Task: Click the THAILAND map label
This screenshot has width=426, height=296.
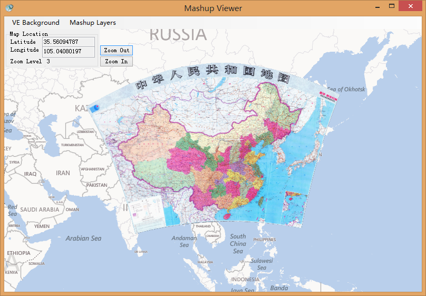Action: point(203,226)
